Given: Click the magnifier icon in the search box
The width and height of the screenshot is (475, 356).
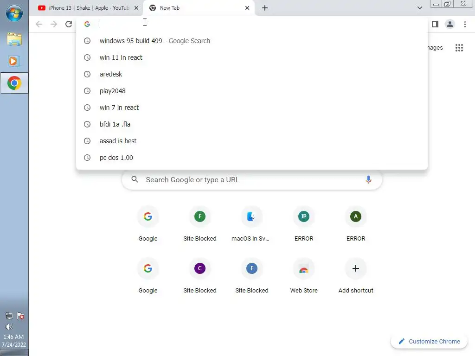Looking at the screenshot, I should [x=135, y=179].
